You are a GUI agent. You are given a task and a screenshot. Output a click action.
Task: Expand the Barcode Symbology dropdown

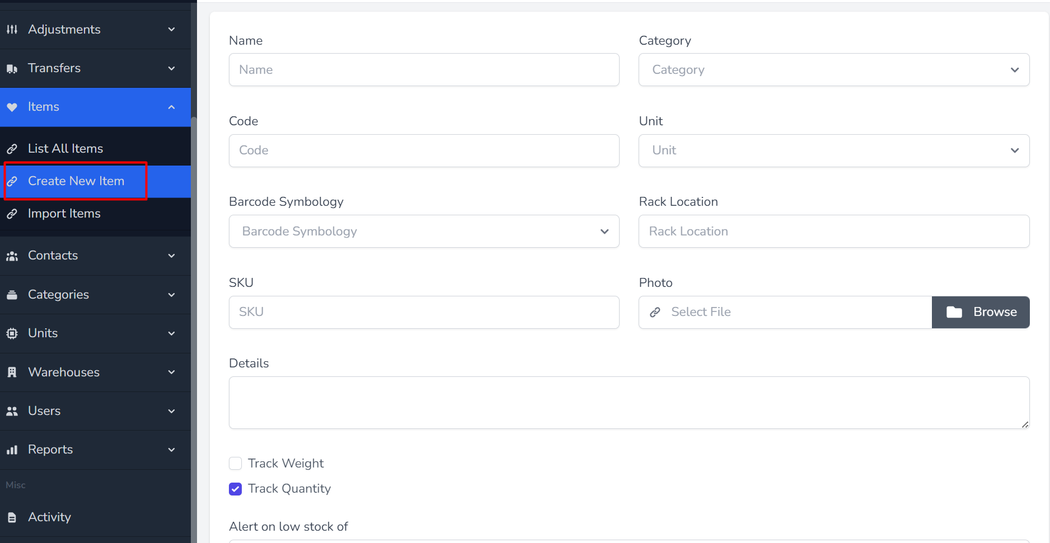[x=424, y=232]
